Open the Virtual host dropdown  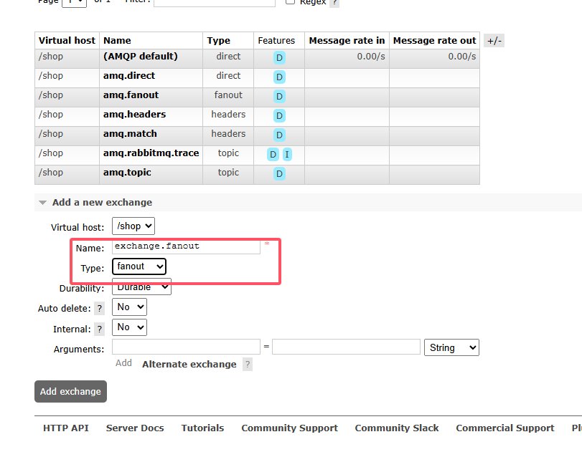pyautogui.click(x=133, y=226)
